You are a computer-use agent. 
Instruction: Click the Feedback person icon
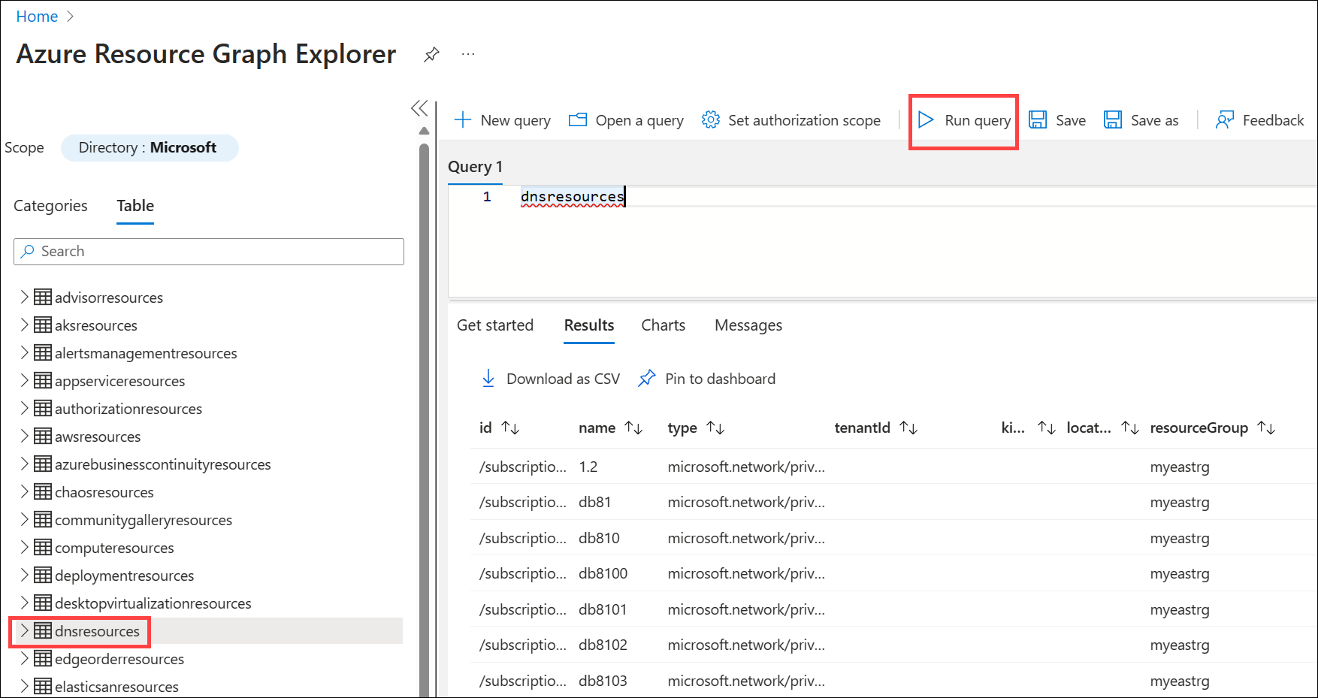pyautogui.click(x=1224, y=120)
